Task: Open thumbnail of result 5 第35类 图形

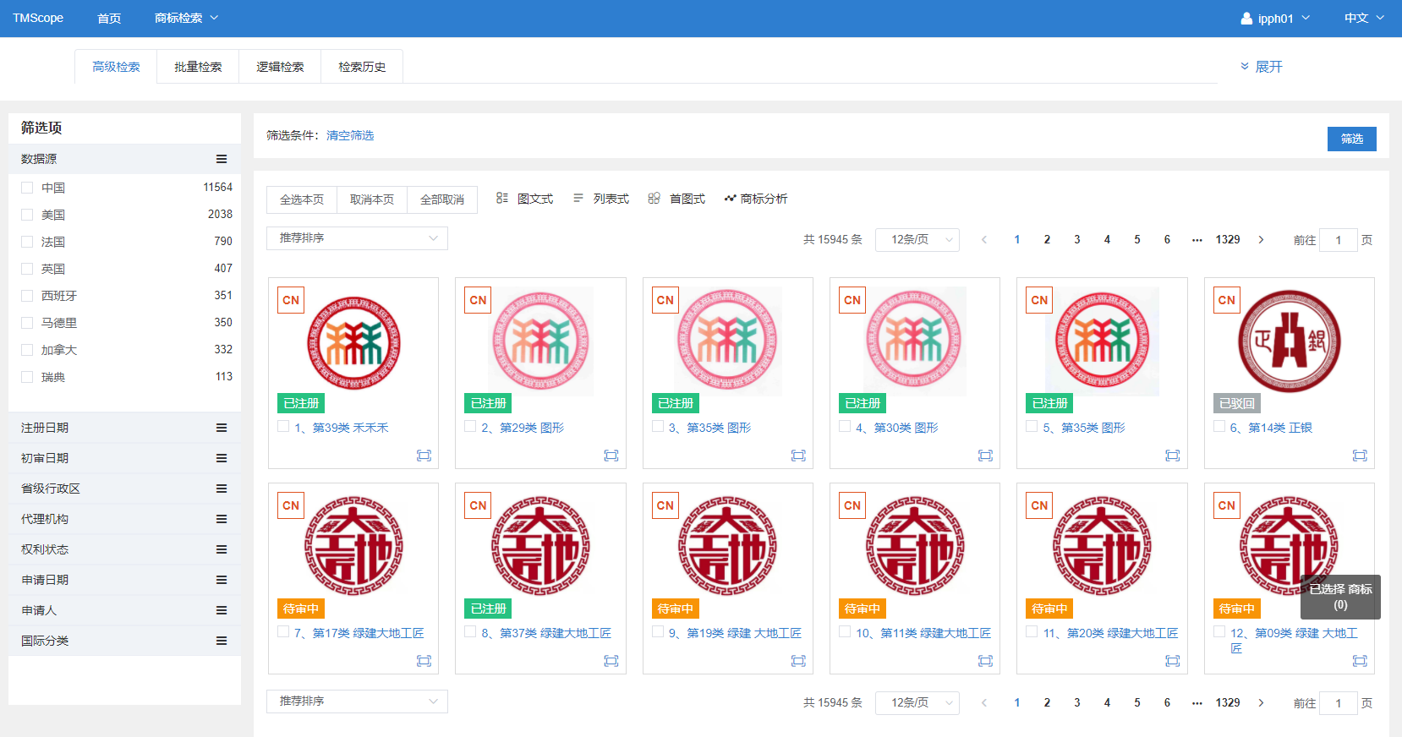Action: point(1102,341)
